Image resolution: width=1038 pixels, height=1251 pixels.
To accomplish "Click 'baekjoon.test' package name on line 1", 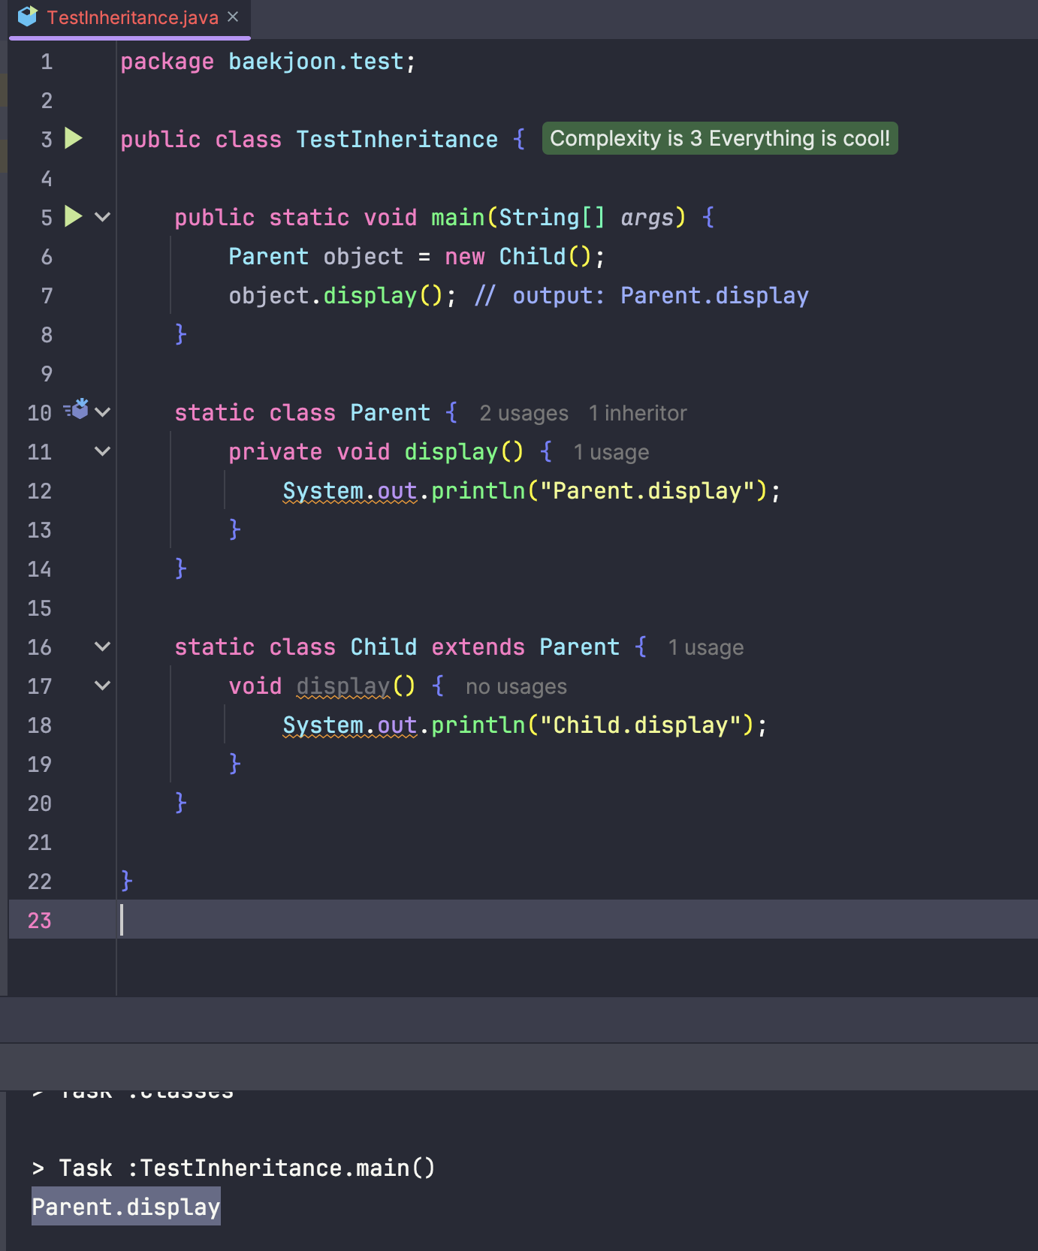I will point(316,61).
